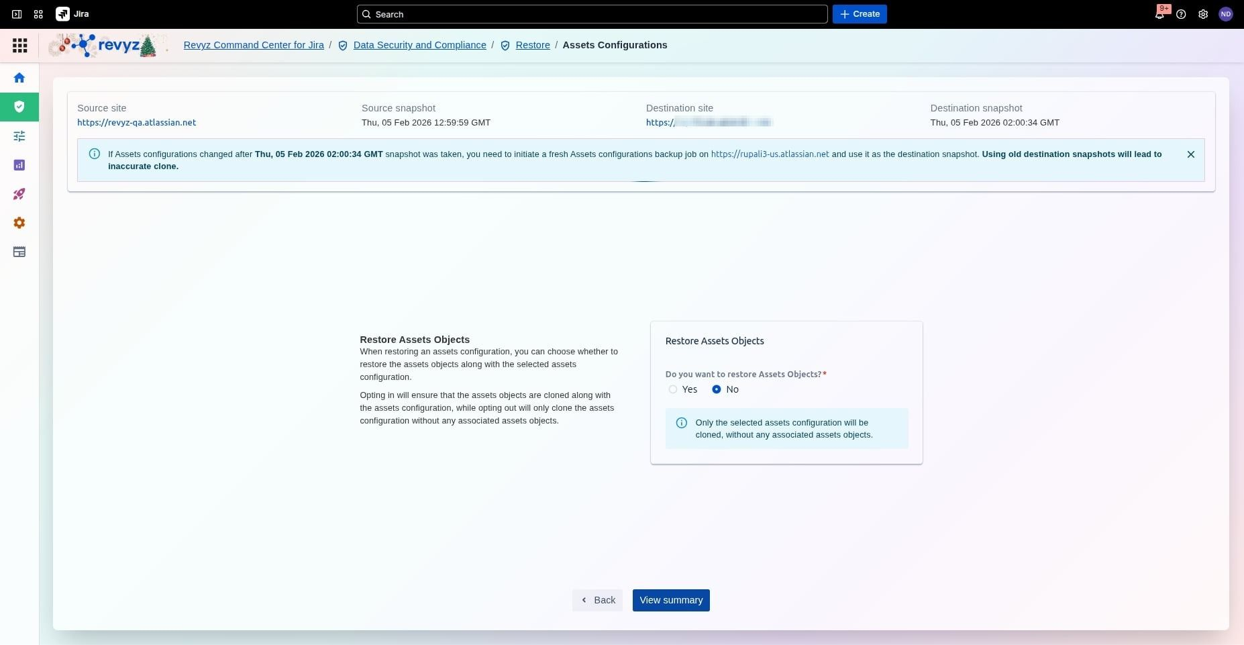The height and width of the screenshot is (645, 1244).
Task: Open the Restore breadcrumb link
Action: point(533,45)
